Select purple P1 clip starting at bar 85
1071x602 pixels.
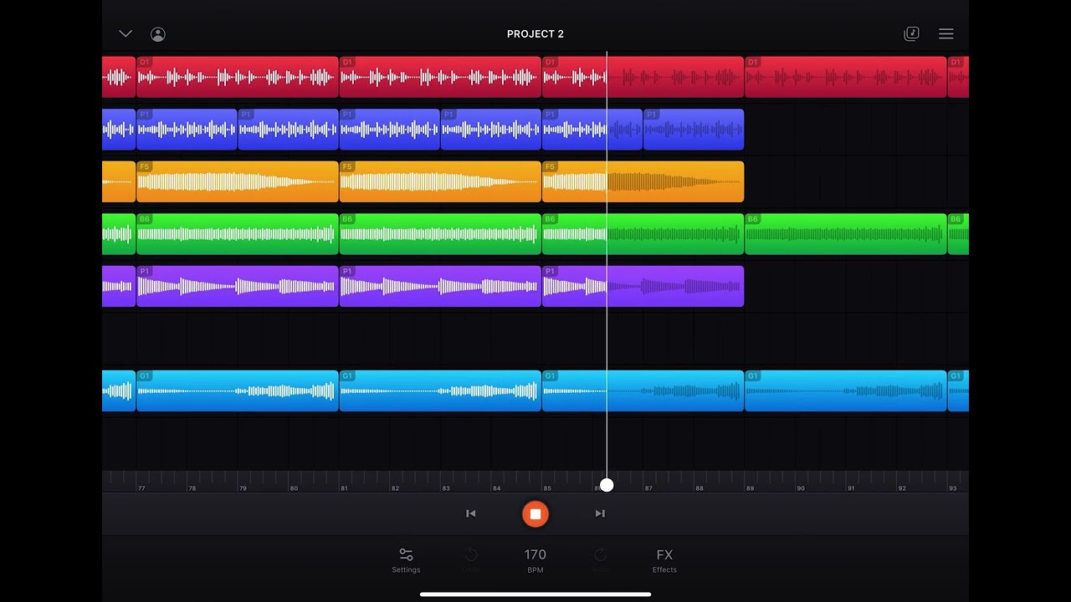pyautogui.click(x=643, y=286)
